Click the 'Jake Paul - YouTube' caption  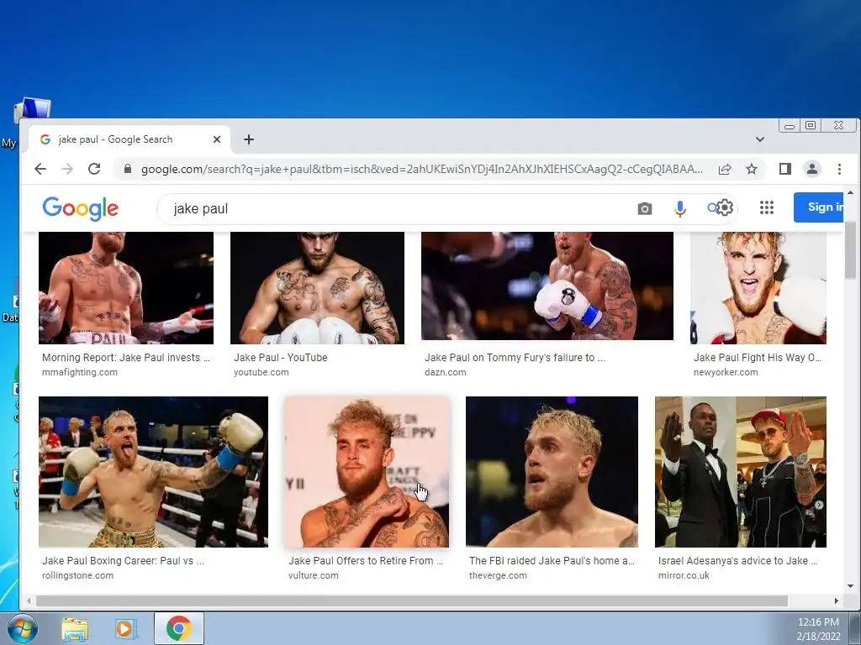click(281, 358)
